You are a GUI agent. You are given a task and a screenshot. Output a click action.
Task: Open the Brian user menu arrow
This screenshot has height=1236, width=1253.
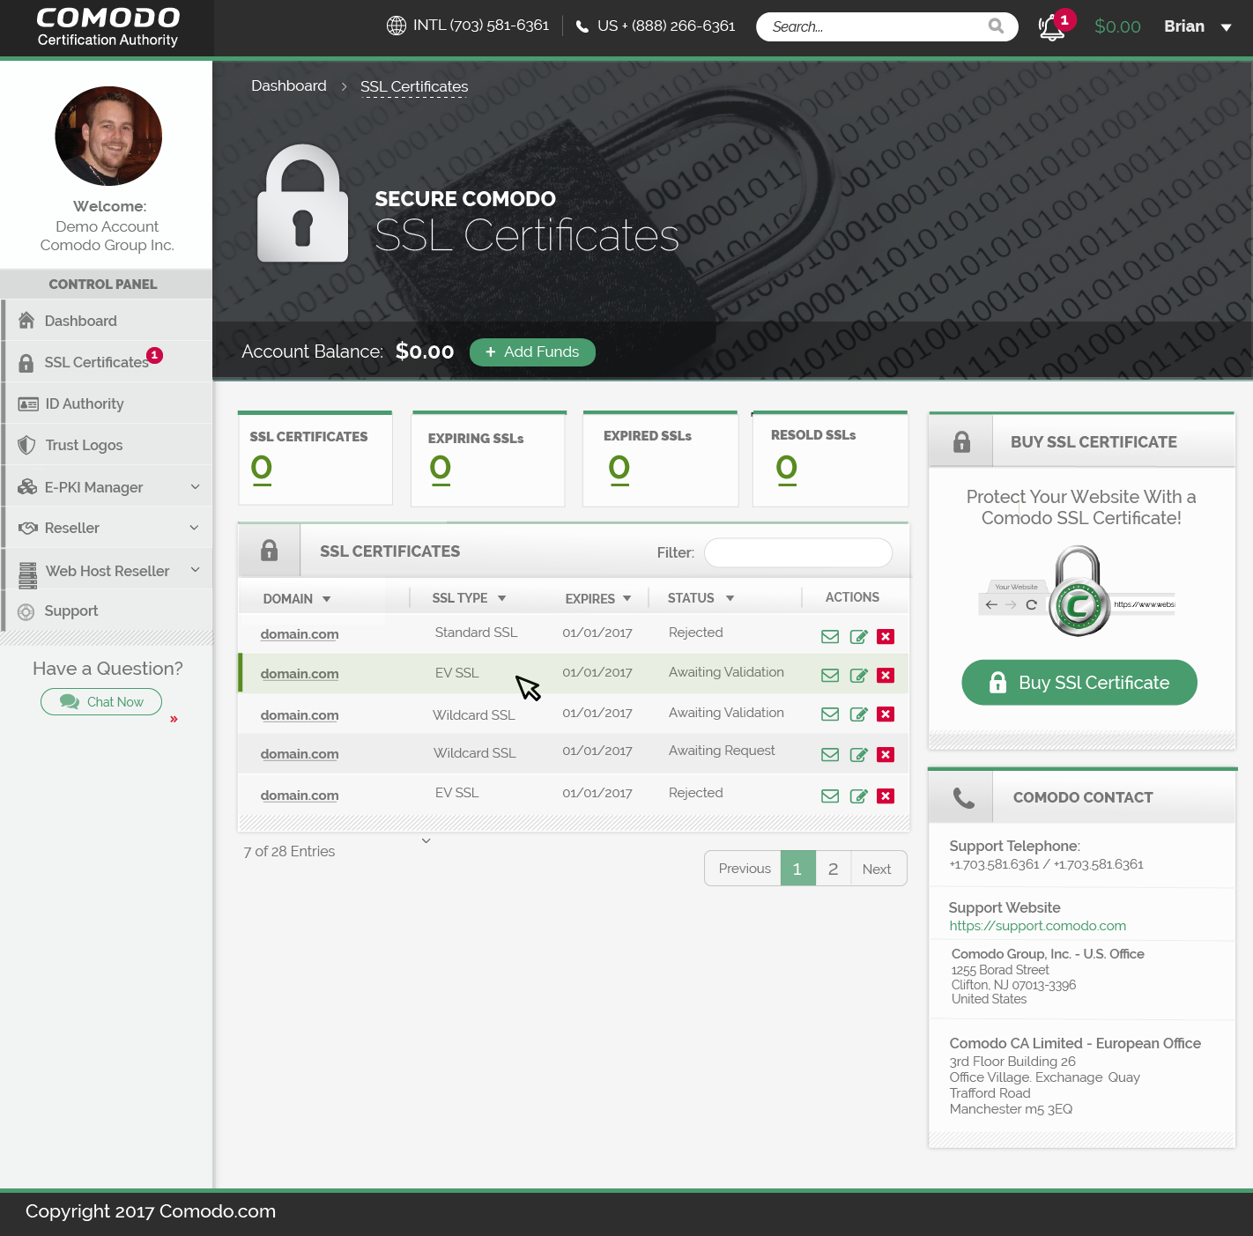[1226, 27]
